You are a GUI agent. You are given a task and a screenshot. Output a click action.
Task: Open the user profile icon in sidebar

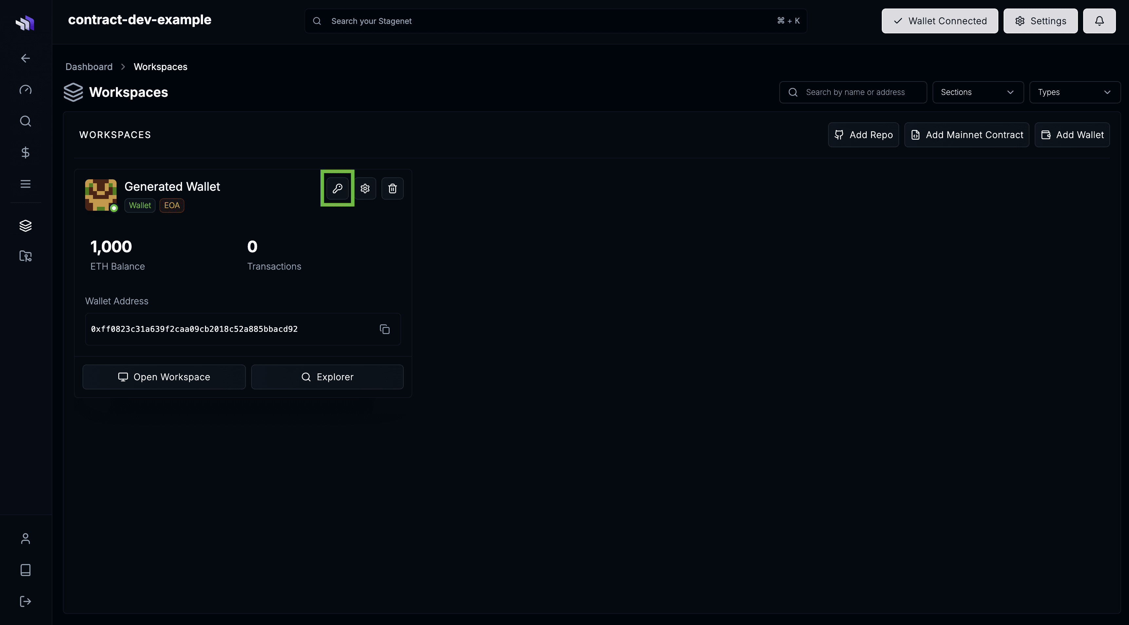pyautogui.click(x=25, y=538)
